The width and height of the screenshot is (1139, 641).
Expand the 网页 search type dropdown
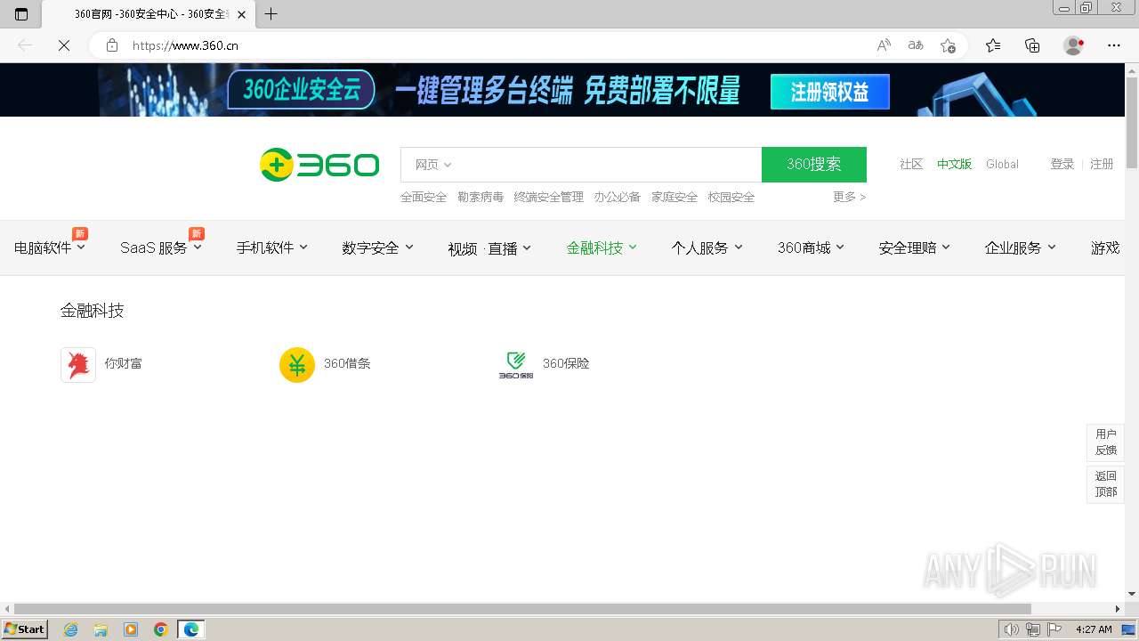433,165
